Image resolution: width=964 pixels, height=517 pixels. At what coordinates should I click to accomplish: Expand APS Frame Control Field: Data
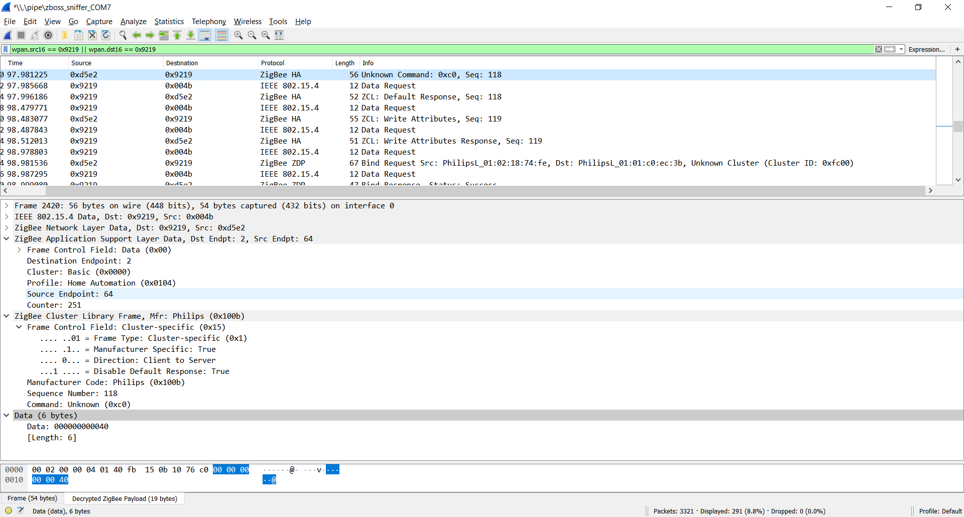(x=19, y=250)
